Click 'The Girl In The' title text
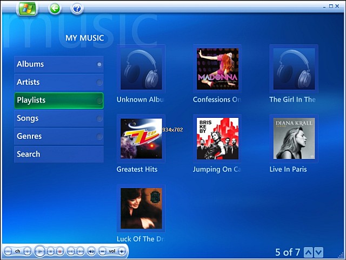Image resolution: width=346 pixels, height=260 pixels. coord(292,99)
